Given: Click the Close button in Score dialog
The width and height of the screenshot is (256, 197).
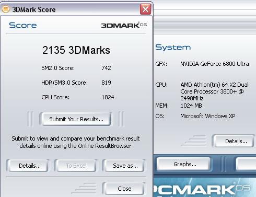Looking at the screenshot, I should (x=124, y=189).
